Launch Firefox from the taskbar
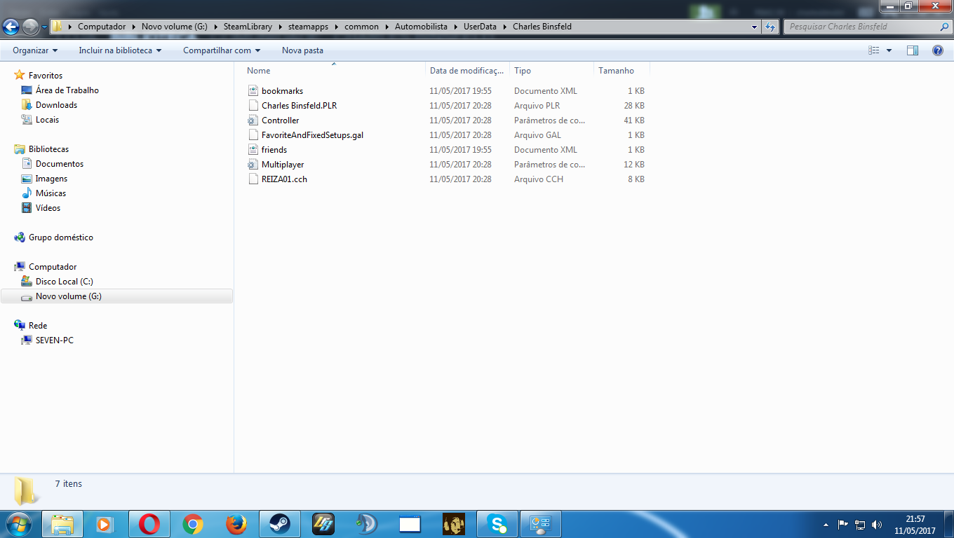Image resolution: width=954 pixels, height=538 pixels. pyautogui.click(x=236, y=524)
